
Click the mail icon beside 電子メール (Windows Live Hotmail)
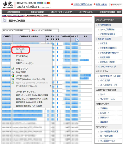coord(13,83)
